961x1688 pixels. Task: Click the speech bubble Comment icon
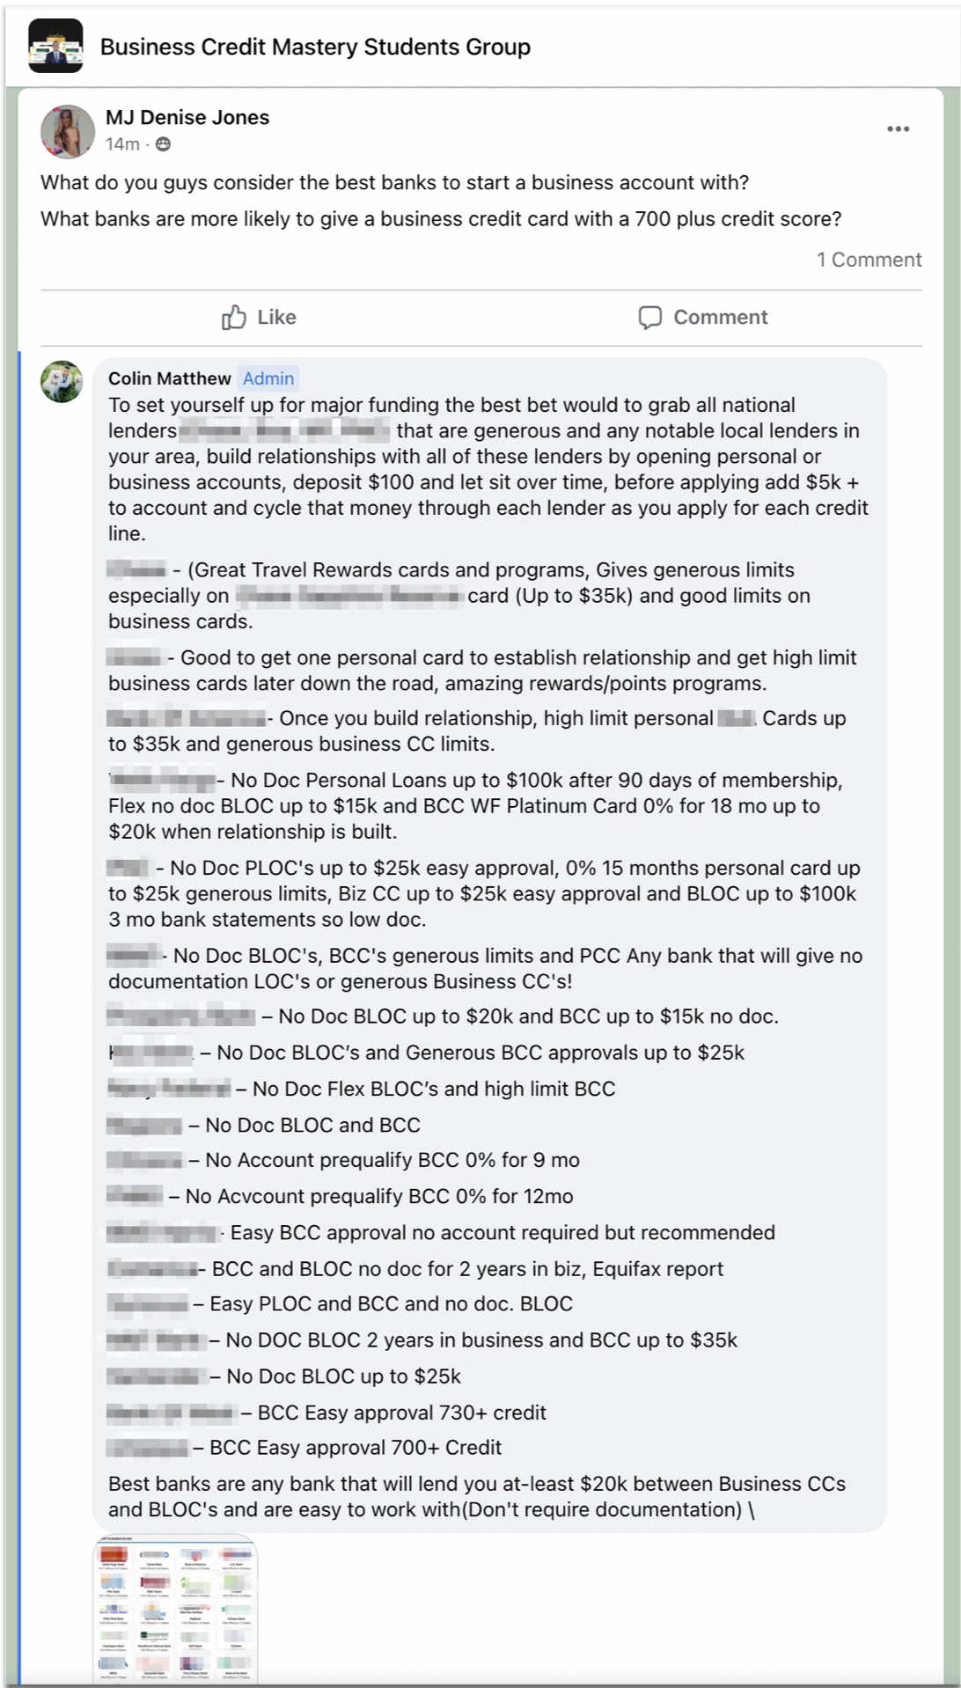pos(650,317)
